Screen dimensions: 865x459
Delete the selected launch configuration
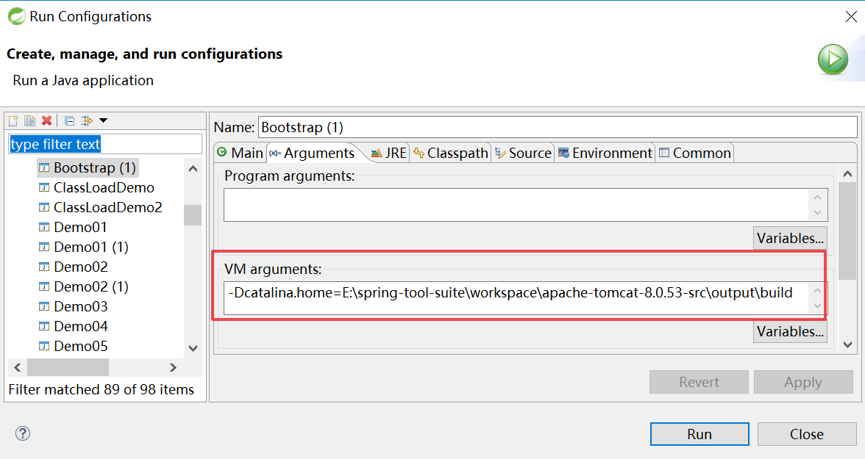[x=46, y=120]
